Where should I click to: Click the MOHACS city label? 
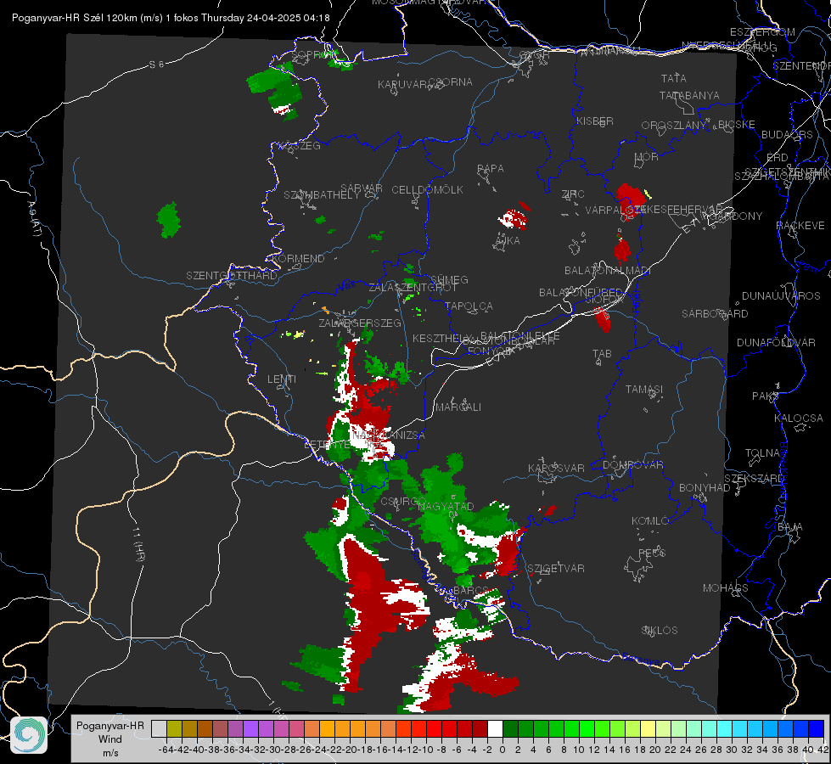point(726,588)
